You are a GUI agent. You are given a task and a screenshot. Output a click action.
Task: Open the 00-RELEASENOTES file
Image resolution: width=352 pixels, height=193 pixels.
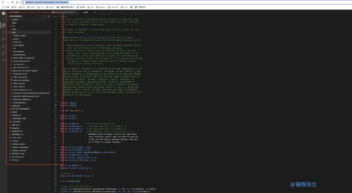pyautogui.click(x=29, y=109)
